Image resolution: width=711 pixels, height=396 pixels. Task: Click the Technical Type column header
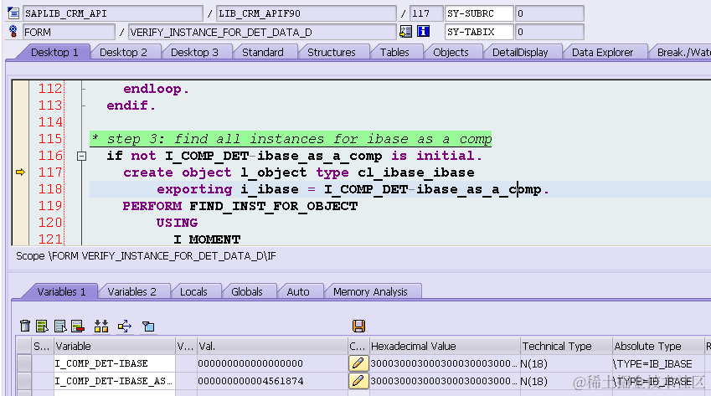click(x=565, y=346)
